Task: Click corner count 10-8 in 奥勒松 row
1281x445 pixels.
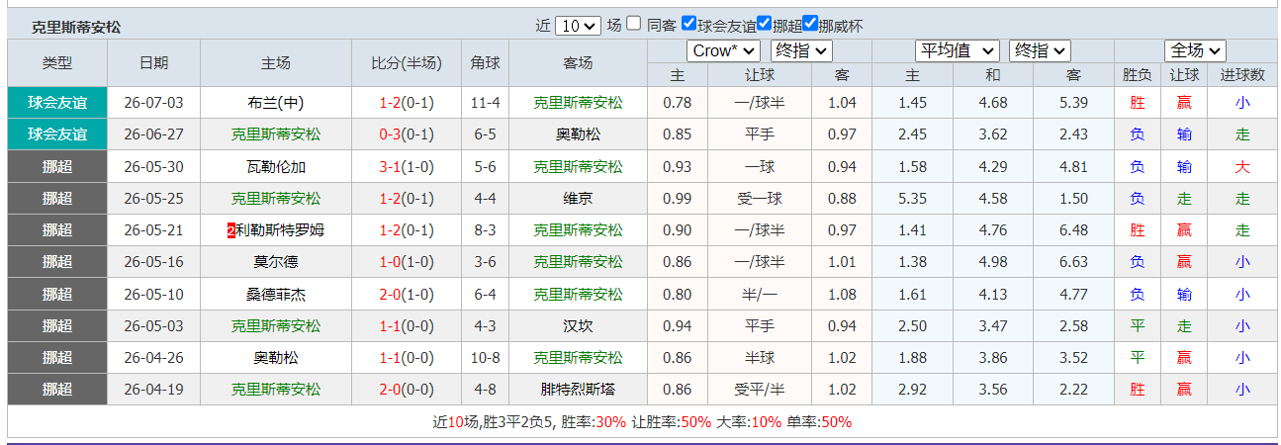Action: point(485,357)
